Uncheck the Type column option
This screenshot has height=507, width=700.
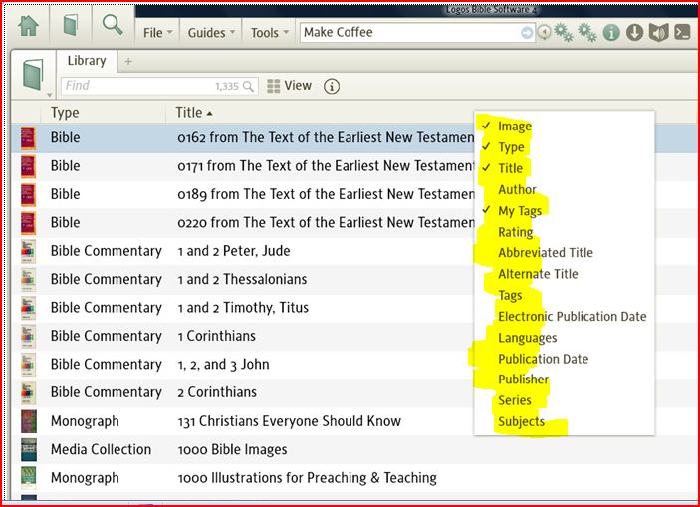click(511, 147)
